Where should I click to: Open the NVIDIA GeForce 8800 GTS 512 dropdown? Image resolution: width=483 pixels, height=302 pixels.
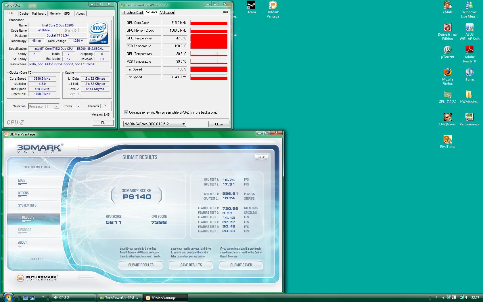[155, 124]
